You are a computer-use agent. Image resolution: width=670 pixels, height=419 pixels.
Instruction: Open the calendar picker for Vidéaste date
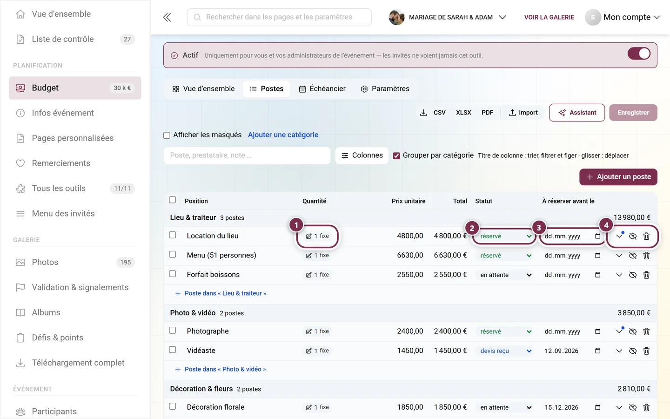coord(598,351)
